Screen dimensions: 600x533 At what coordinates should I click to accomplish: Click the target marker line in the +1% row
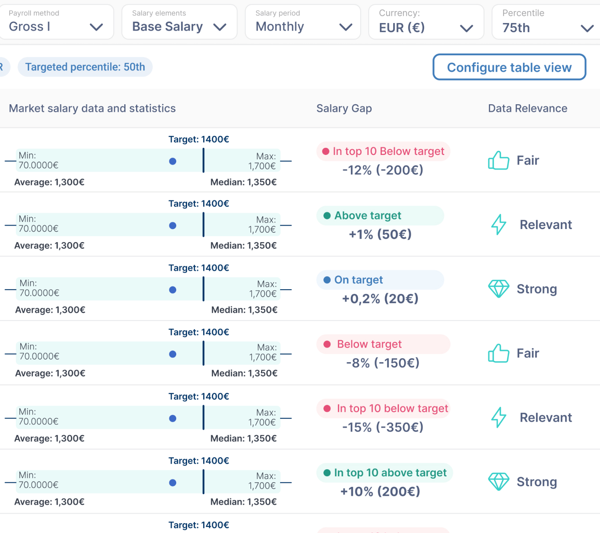[x=204, y=225]
